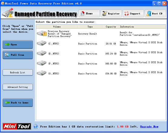Go to the Home toolbar button
The width and height of the screenshot is (168, 133).
89,13
